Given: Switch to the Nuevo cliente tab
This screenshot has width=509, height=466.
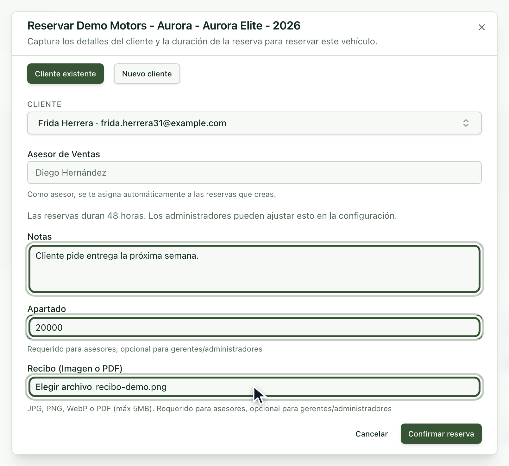Looking at the screenshot, I should pyautogui.click(x=147, y=74).
